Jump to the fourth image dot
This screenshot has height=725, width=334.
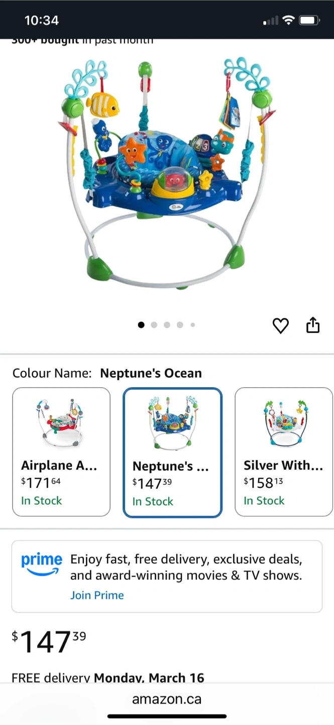pyautogui.click(x=180, y=325)
